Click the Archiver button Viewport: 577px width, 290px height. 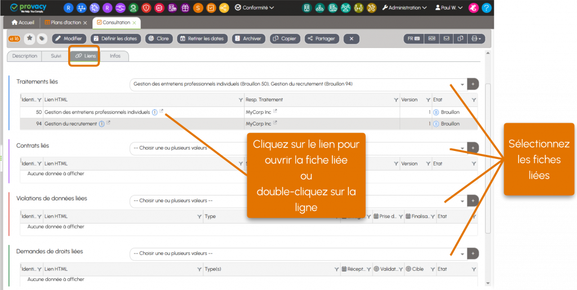[248, 39]
